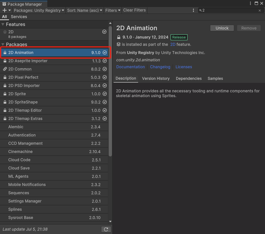Image resolution: width=265 pixels, height=234 pixels.
Task: Click the installed checkmark for 2D Tilemap Editor
Action: point(105,110)
